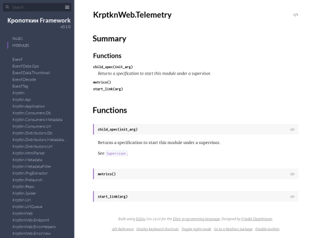Select Krptkn.Metadata in module list

point(27,160)
